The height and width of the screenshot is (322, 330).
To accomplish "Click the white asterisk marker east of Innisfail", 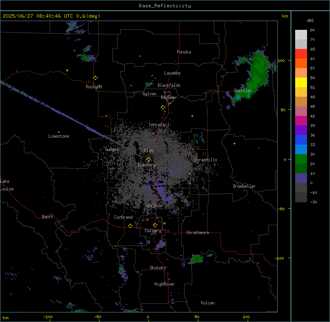I will coord(192,116).
